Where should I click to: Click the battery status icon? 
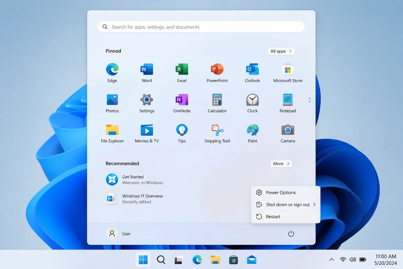(x=363, y=260)
